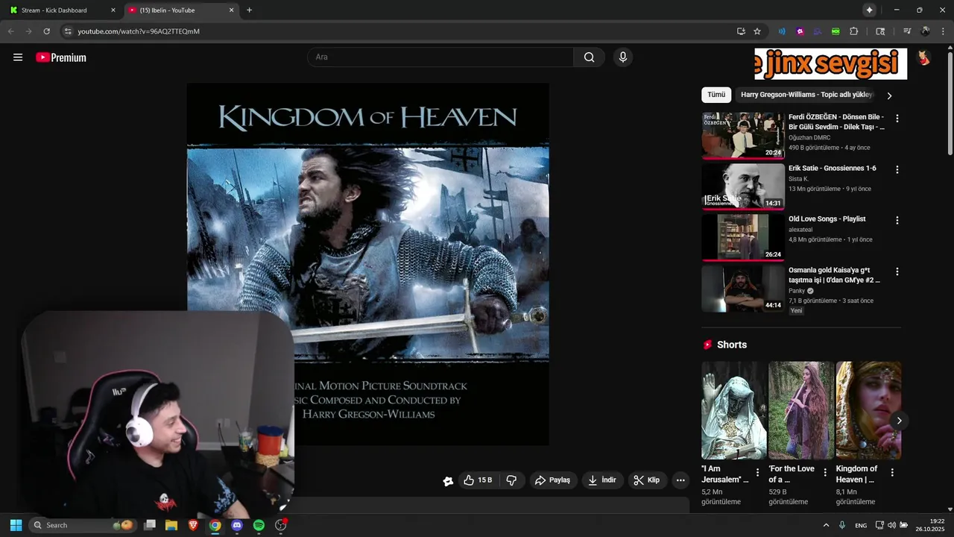The height and width of the screenshot is (537, 954).
Task: Click the address bar URL
Action: [139, 31]
